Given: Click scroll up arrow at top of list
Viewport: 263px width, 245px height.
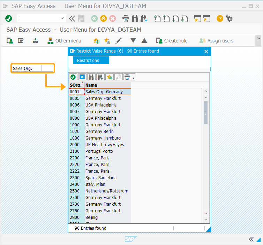Looking at the screenshot, I should [x=206, y=92].
